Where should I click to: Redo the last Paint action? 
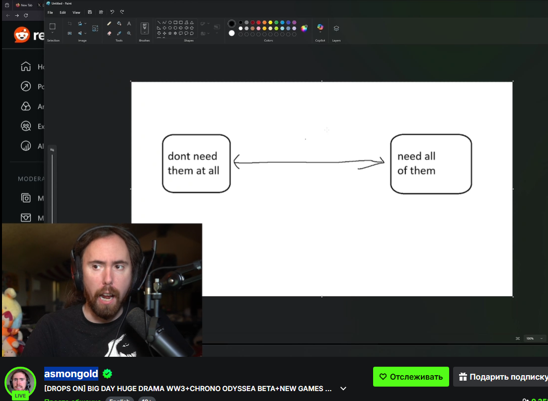point(122,12)
